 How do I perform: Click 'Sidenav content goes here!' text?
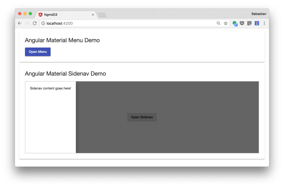[x=50, y=88]
